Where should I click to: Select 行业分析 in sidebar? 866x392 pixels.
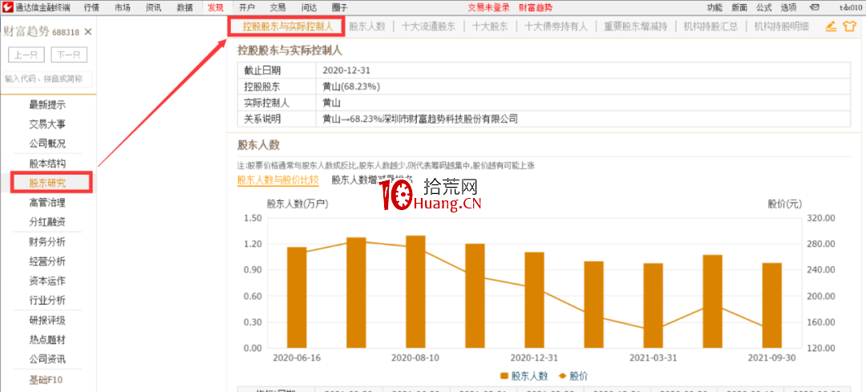(47, 301)
